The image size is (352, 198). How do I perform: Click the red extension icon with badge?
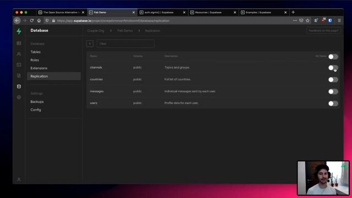tap(323, 20)
